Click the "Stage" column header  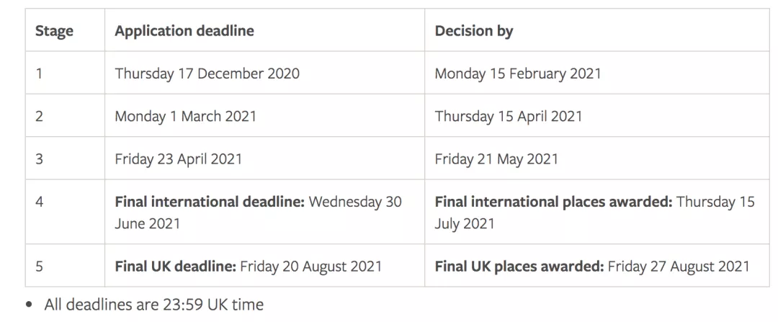point(54,31)
